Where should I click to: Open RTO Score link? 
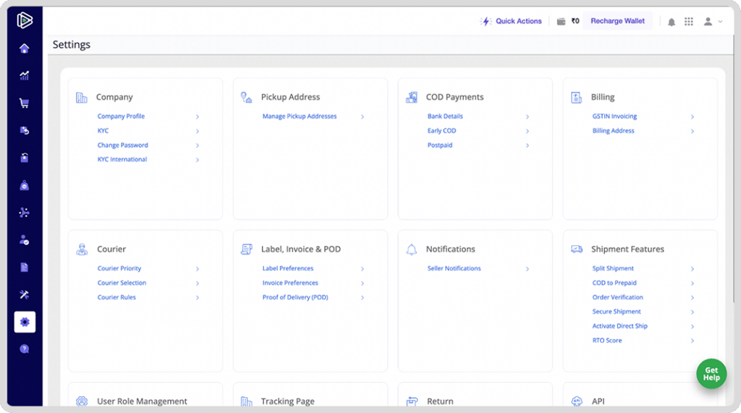607,340
